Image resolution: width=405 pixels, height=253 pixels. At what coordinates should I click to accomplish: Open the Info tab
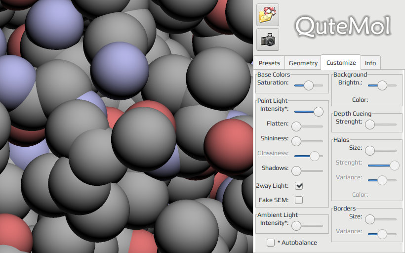(370, 63)
